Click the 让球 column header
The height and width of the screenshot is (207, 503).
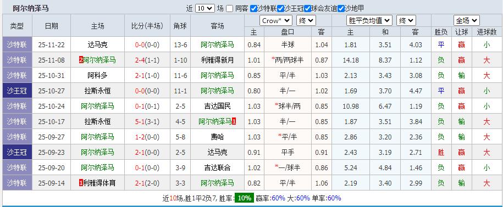pos(461,32)
